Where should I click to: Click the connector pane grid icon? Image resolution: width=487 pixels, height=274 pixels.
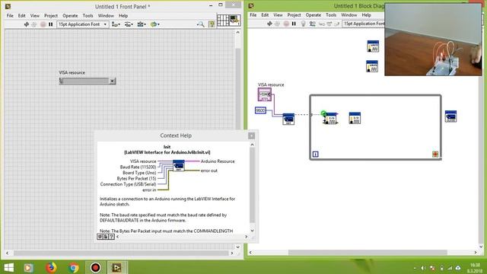point(223,21)
